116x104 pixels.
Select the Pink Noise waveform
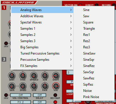[94, 97]
